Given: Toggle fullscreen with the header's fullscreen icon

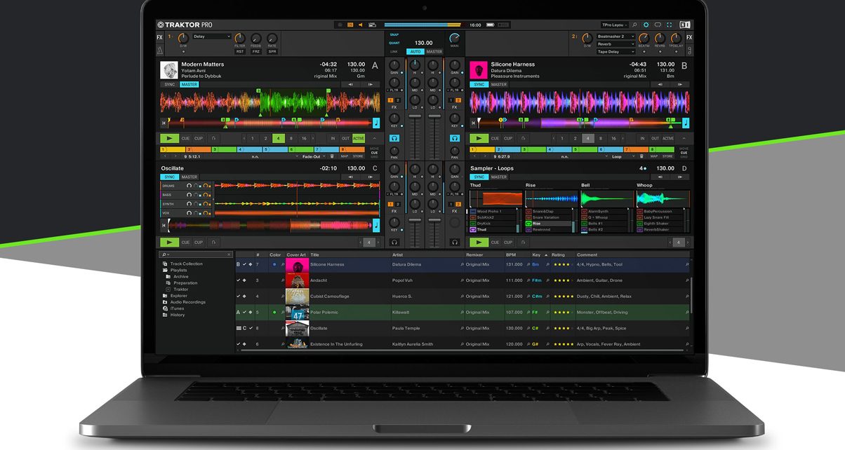Looking at the screenshot, I should (x=670, y=25).
